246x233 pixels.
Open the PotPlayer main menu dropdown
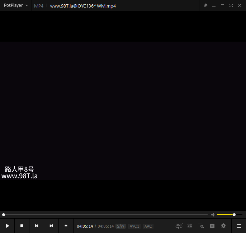pyautogui.click(x=16, y=6)
